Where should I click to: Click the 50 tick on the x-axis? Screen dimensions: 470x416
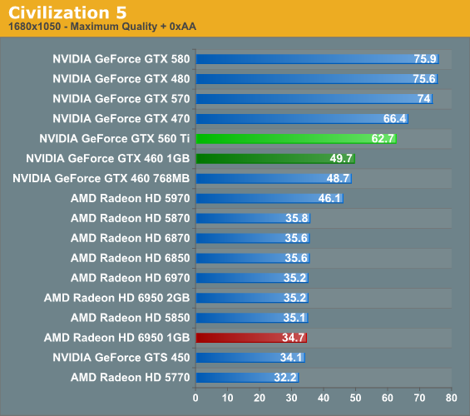[x=355, y=398]
